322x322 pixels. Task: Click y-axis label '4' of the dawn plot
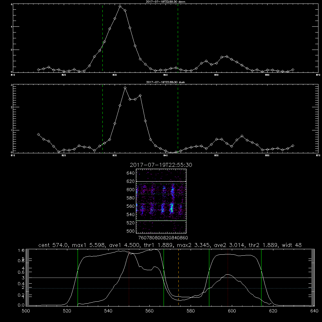pyautogui.click(x=12, y=27)
